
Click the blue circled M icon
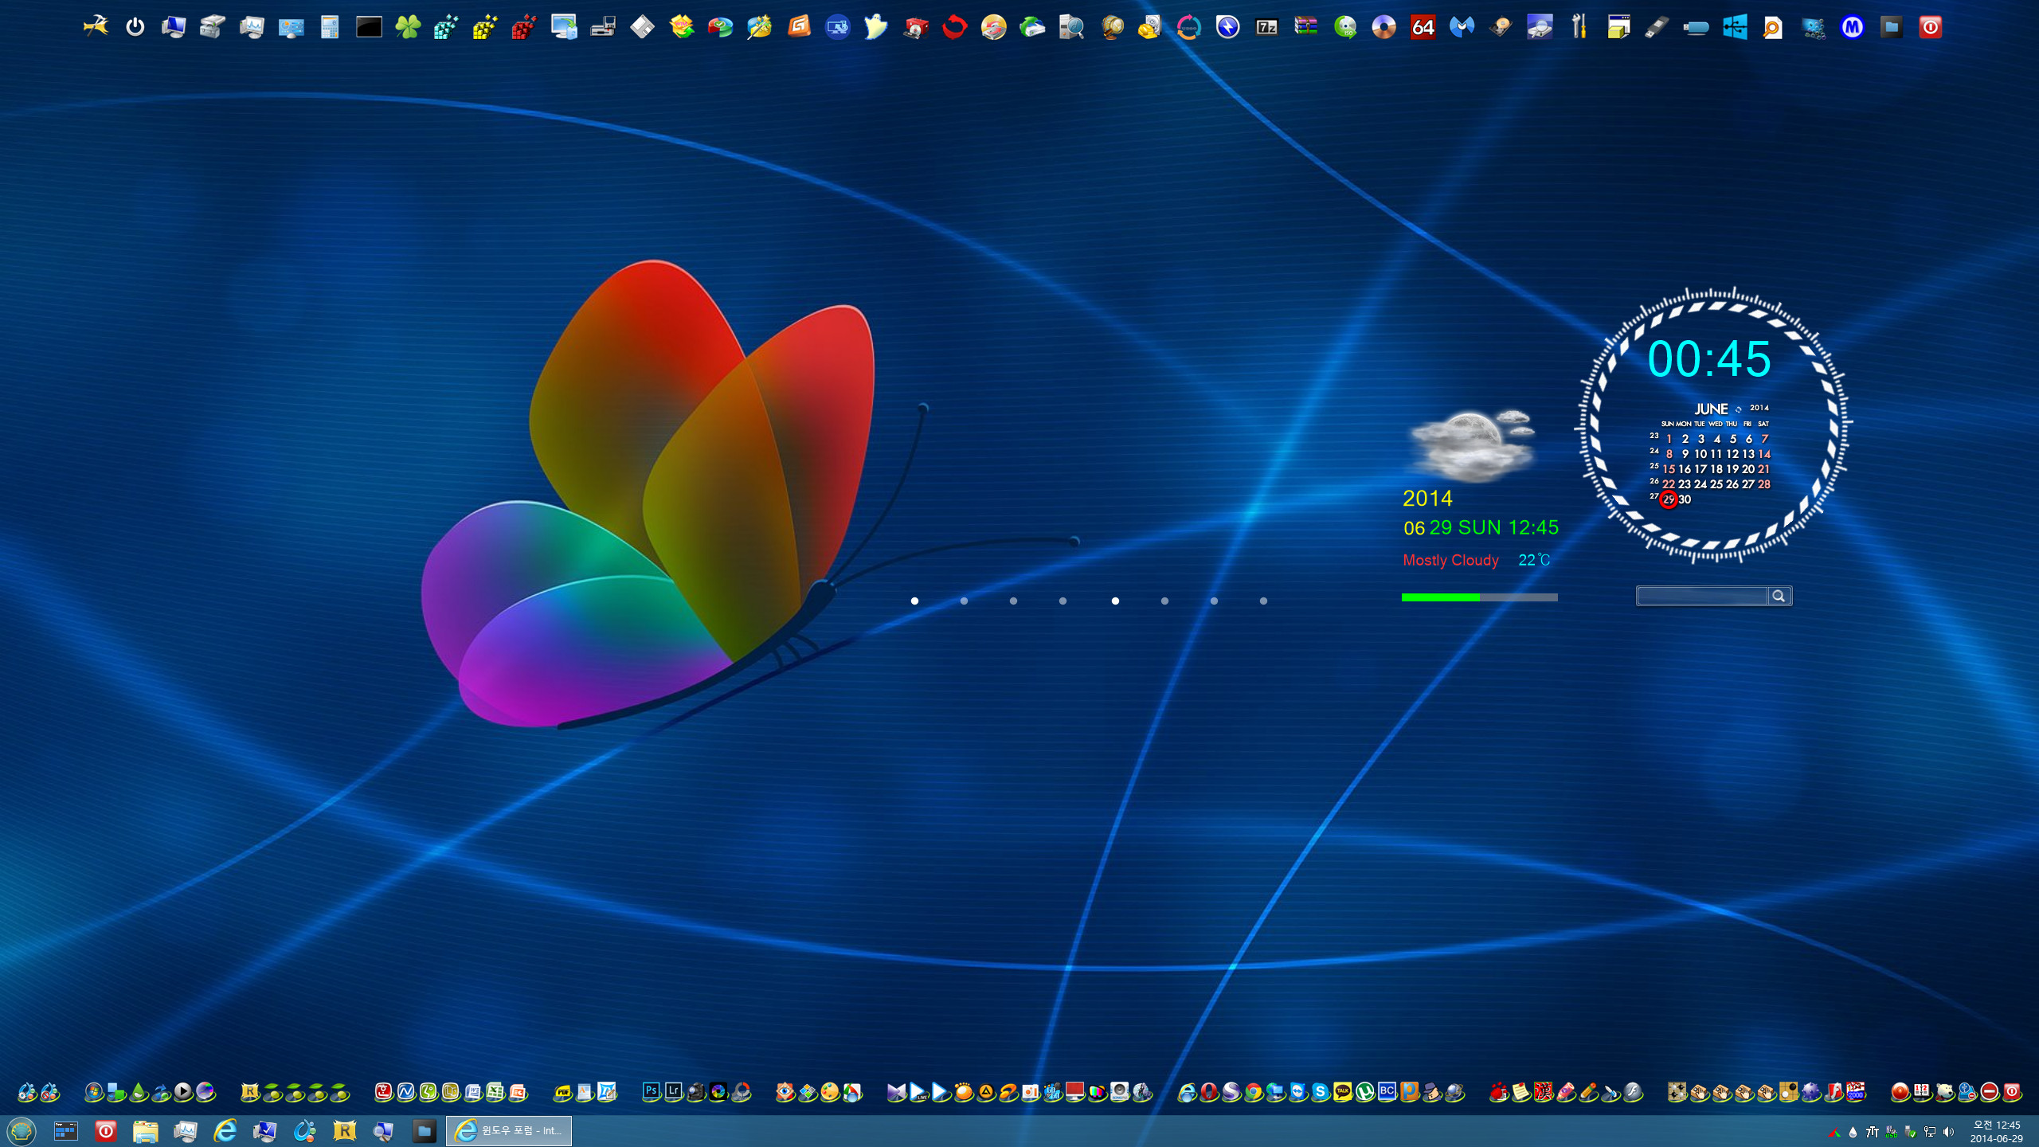(x=1852, y=27)
